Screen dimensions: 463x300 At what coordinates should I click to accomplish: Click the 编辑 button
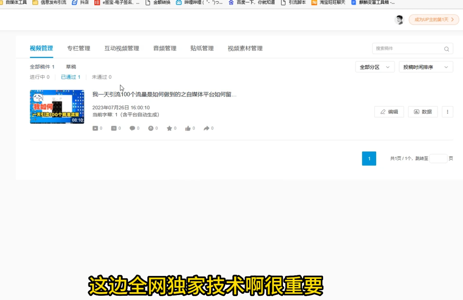[389, 112]
